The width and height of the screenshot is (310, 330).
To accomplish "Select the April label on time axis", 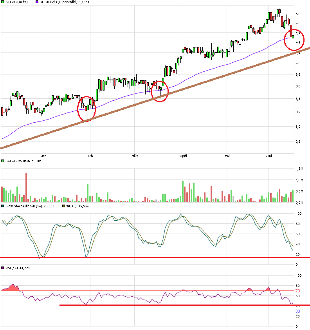I will click(x=183, y=156).
